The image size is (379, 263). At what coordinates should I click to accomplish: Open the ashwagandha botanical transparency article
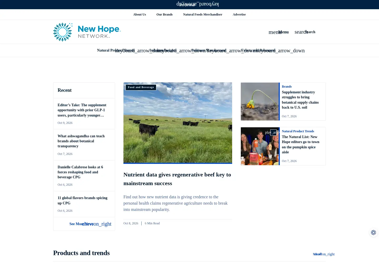[81, 141]
